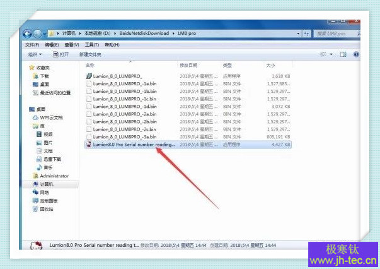Click the 收藏夹 star icon in sidebar
Screen dimensions: 380x269
click(x=32, y=68)
